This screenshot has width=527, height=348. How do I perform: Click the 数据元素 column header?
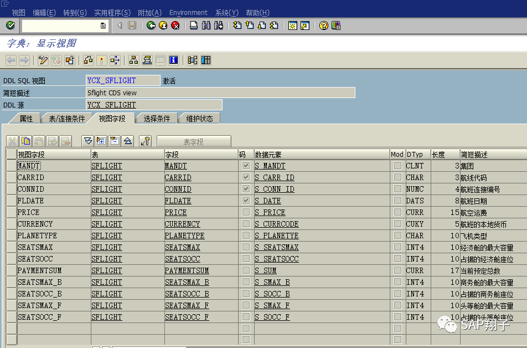pos(322,154)
